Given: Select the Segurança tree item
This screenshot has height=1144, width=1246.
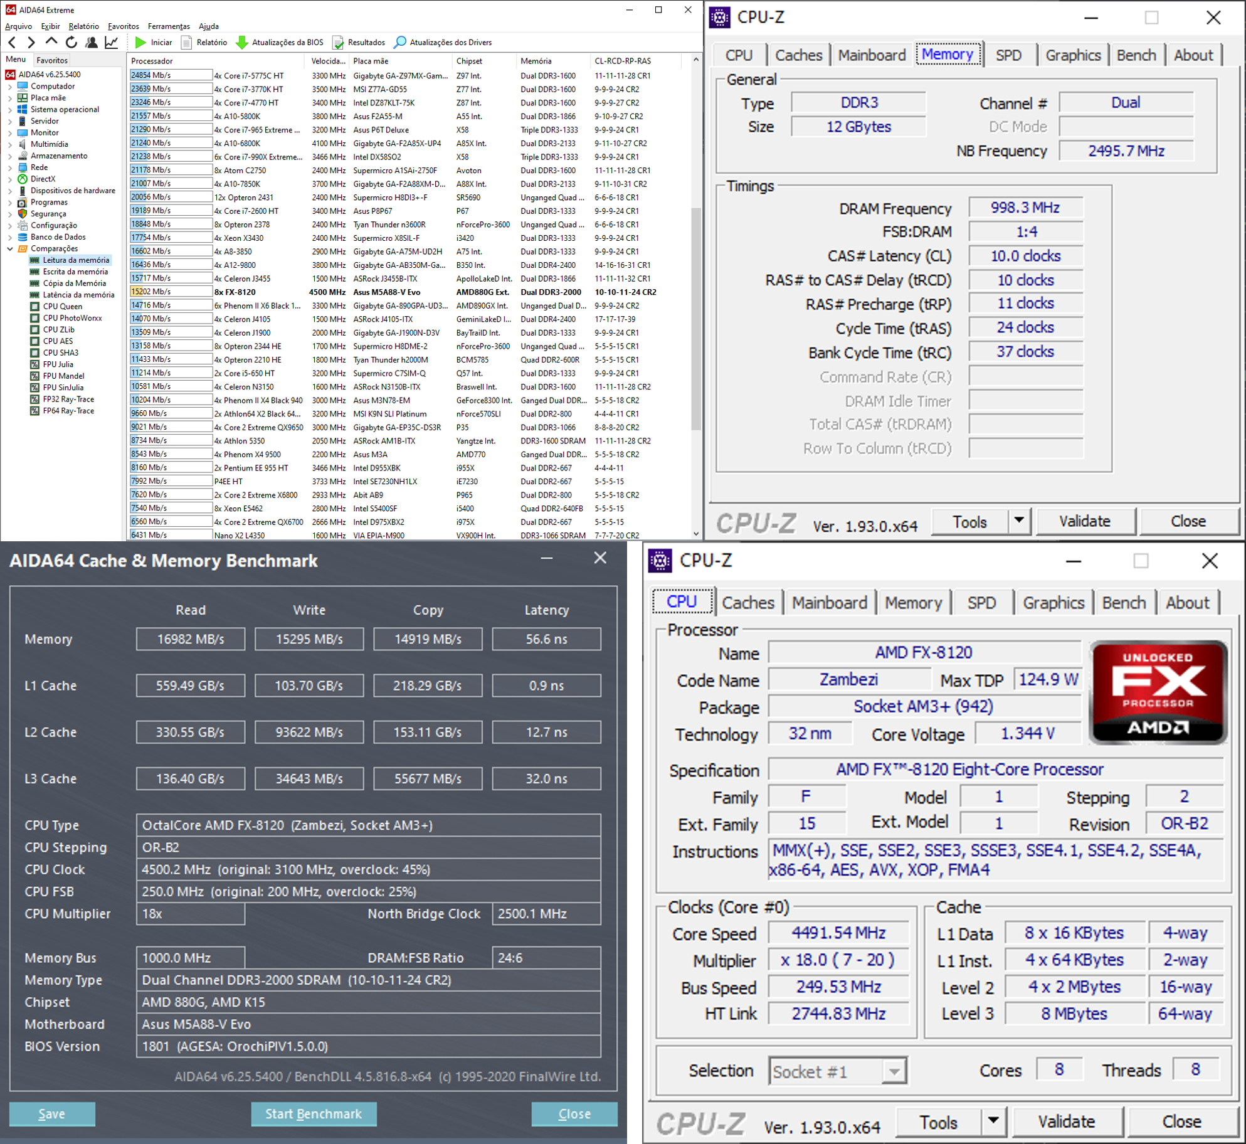Looking at the screenshot, I should point(48,214).
